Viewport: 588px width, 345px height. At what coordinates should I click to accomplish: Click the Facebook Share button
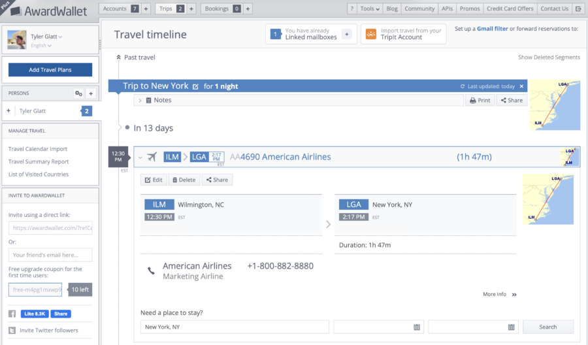(61, 314)
